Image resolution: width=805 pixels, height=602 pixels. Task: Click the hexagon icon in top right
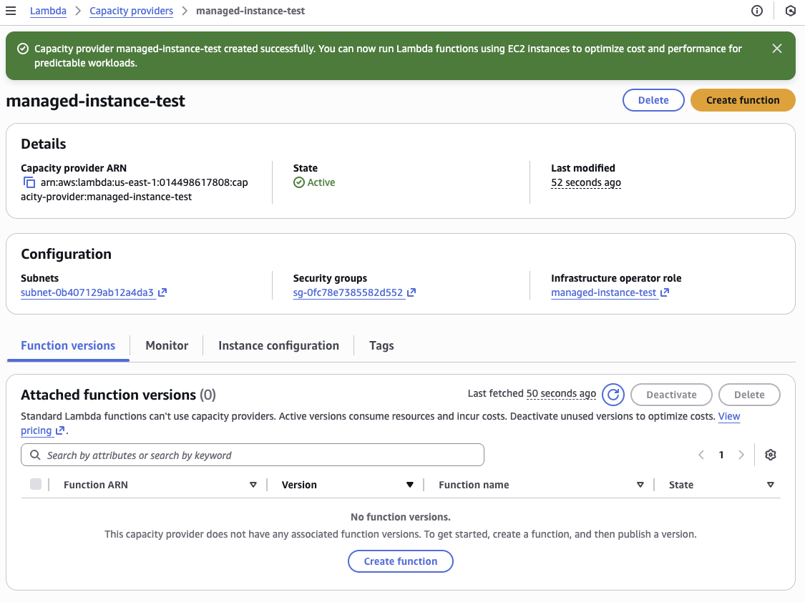coord(790,11)
